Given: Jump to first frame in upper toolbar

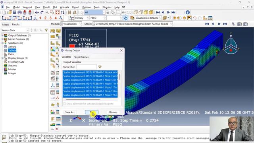Looking at the screenshot, I should (158, 12).
